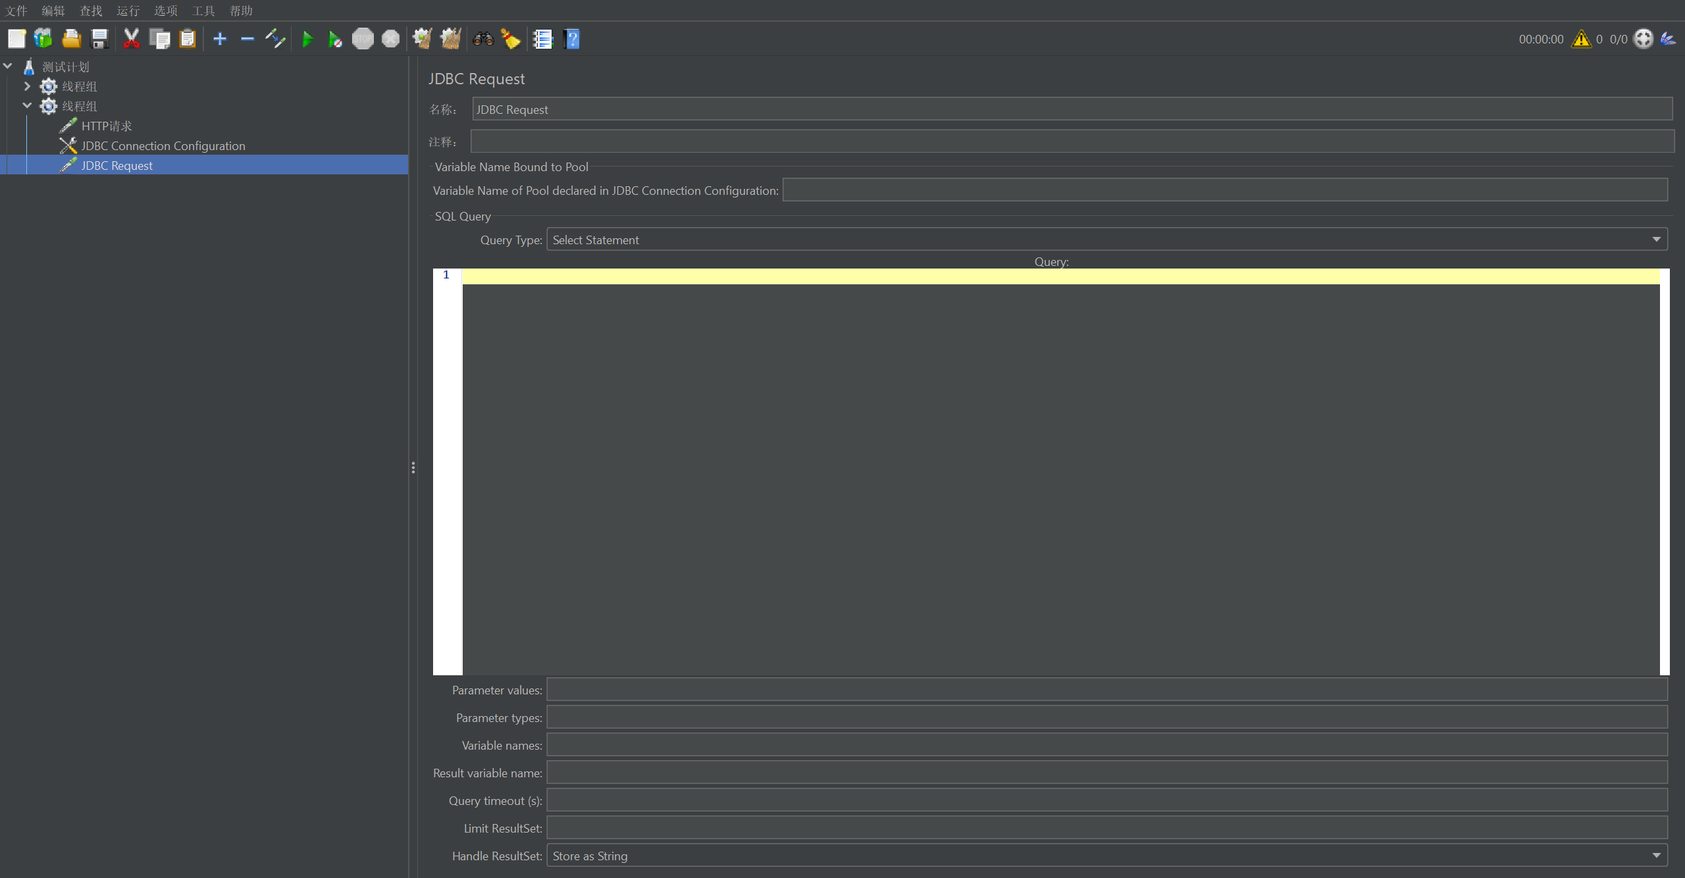The image size is (1685, 878).
Task: Focus the Parameter types field
Action: click(x=1107, y=717)
